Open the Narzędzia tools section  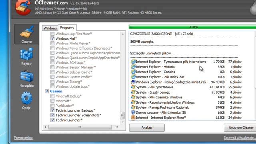26,79
